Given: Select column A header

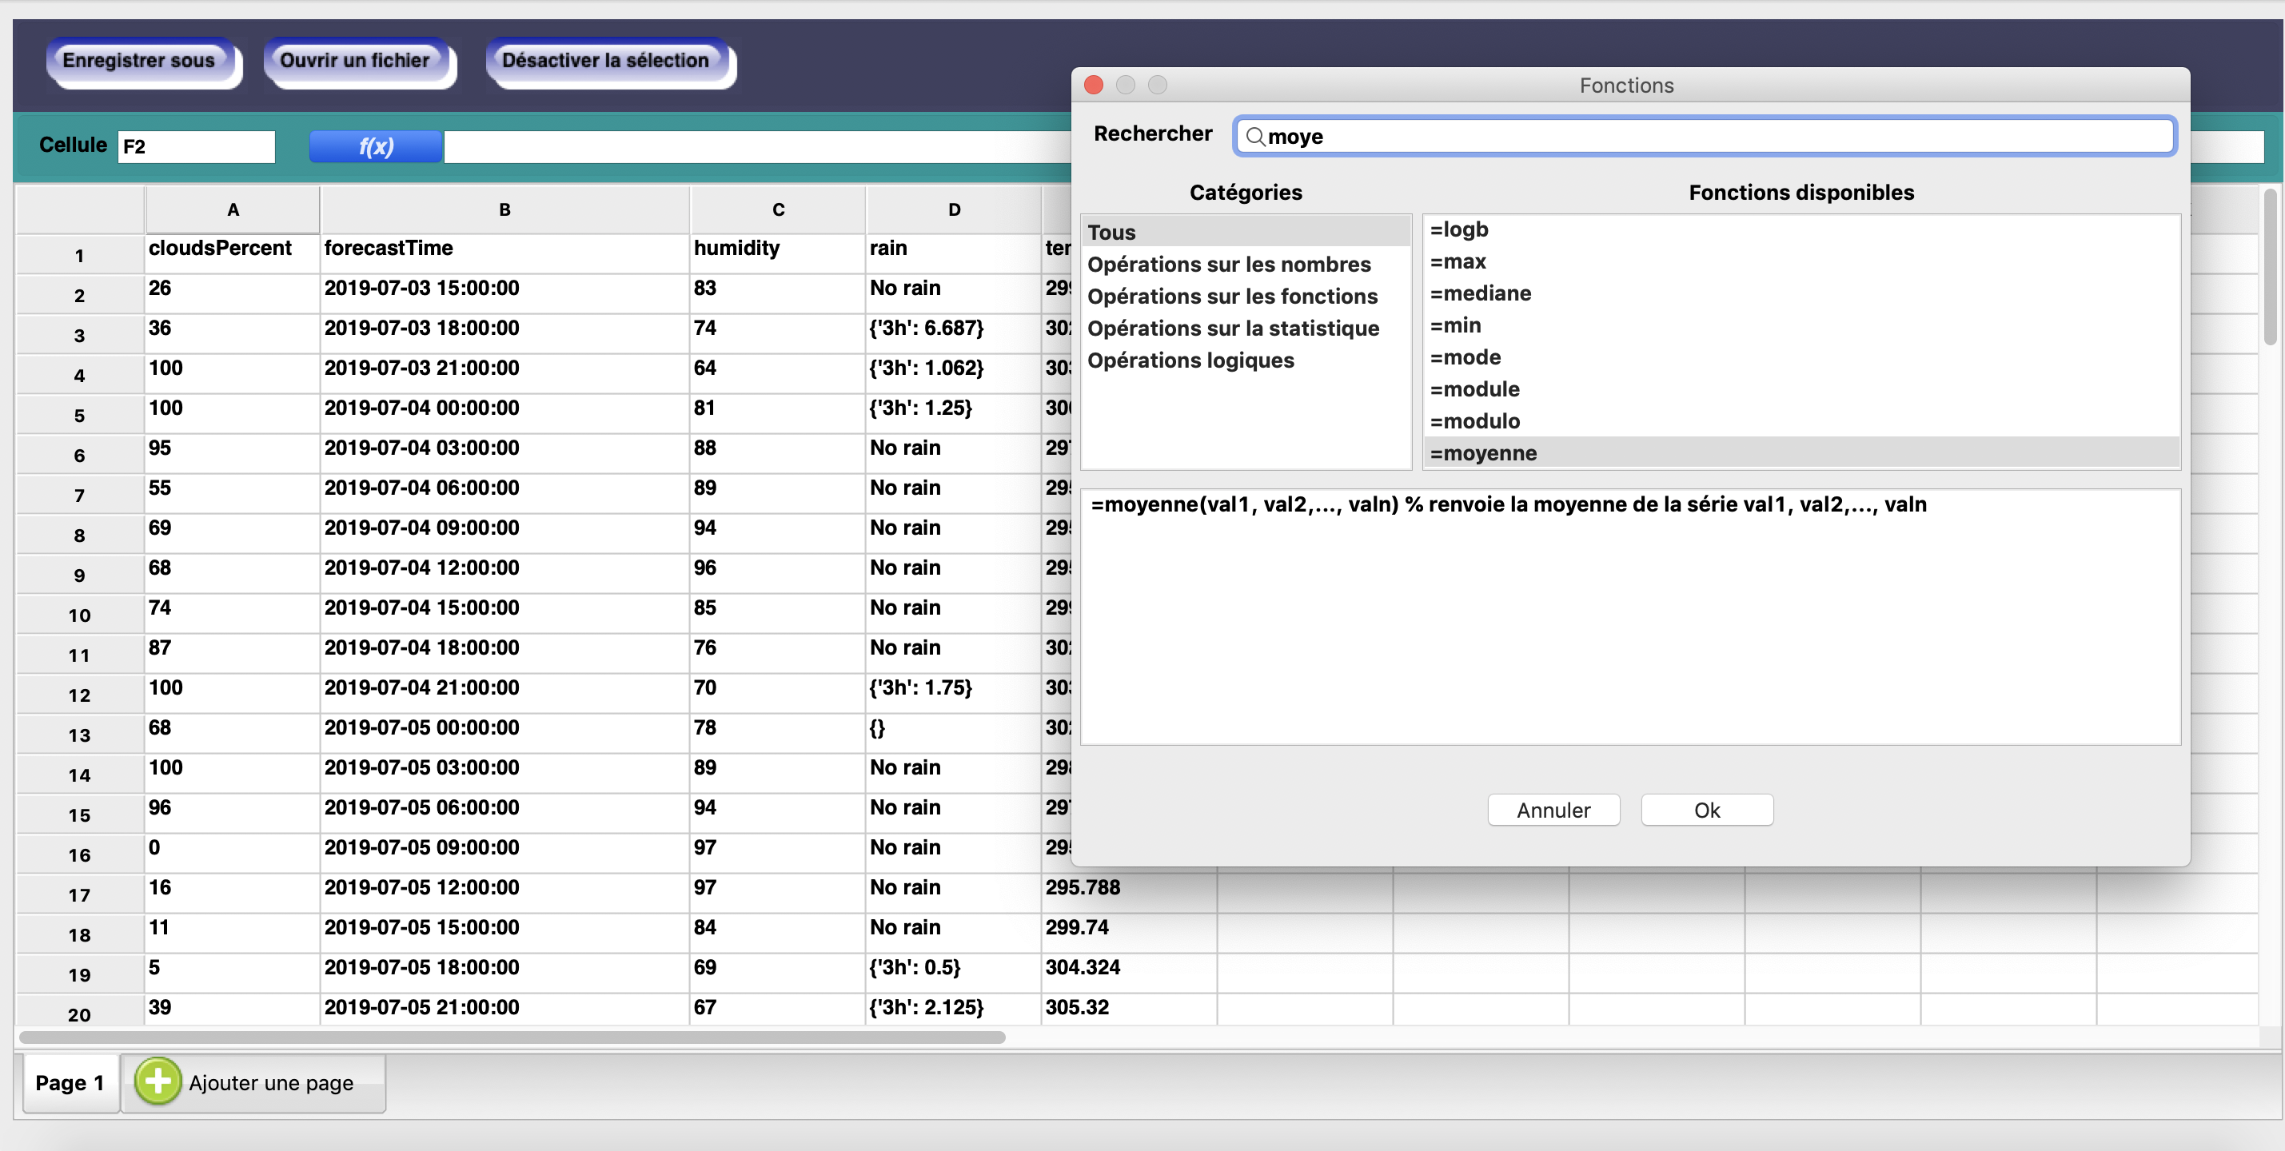Looking at the screenshot, I should coord(233,210).
